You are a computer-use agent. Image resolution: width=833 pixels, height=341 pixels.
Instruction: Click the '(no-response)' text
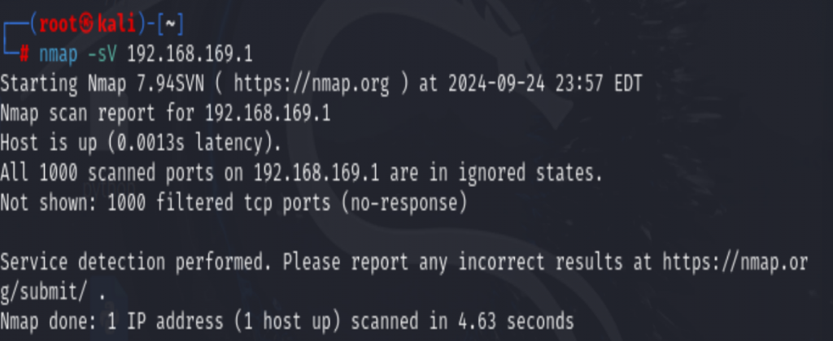pos(404,203)
